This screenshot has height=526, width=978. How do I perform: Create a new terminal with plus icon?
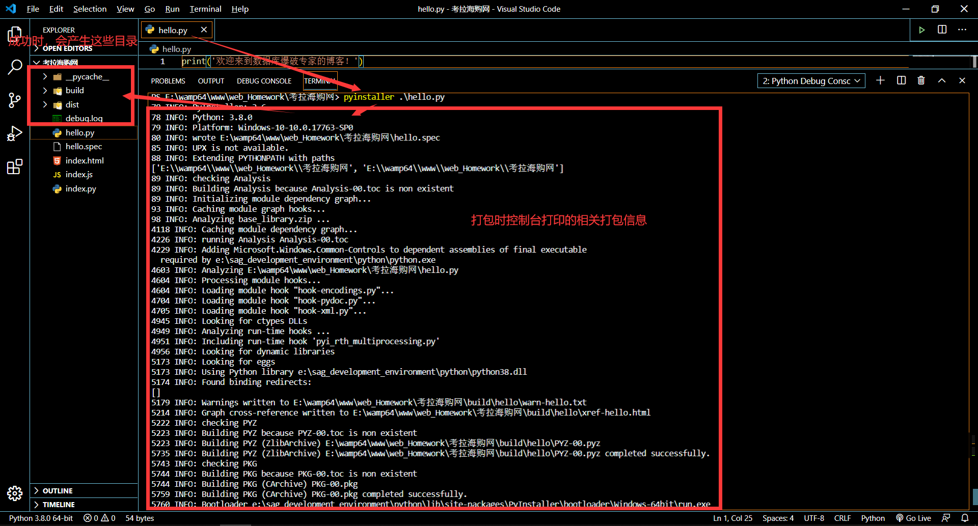point(880,80)
